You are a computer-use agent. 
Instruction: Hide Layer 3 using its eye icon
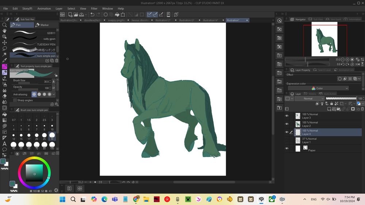point(287,116)
